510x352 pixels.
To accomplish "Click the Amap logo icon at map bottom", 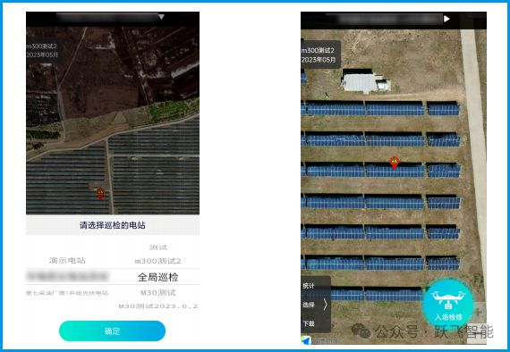I will [x=305, y=340].
